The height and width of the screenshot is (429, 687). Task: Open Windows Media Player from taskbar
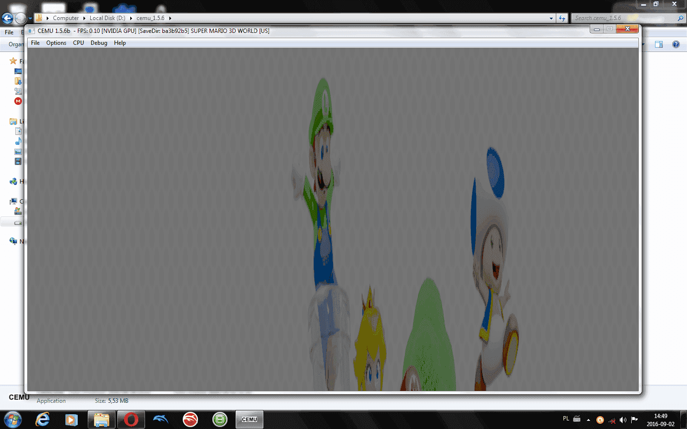(x=72, y=420)
